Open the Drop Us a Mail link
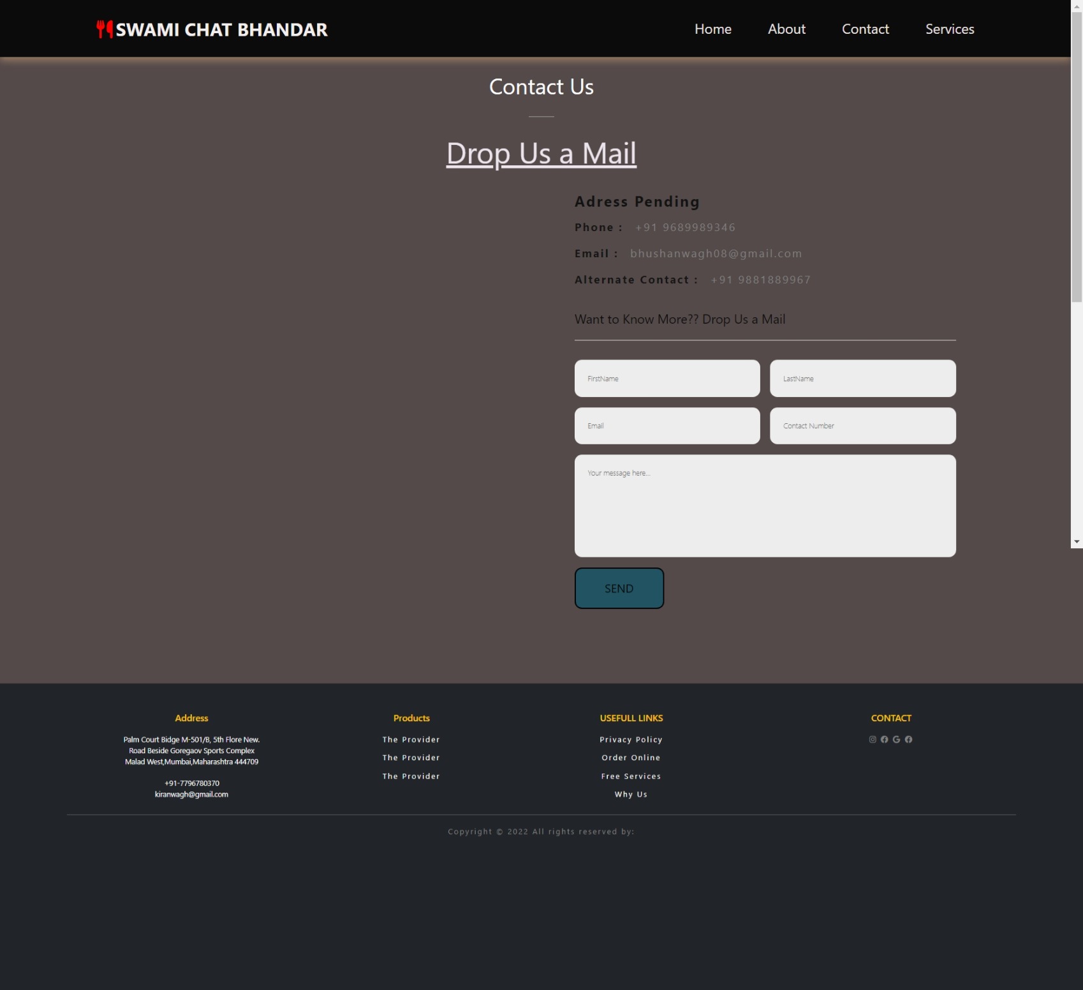This screenshot has width=1083, height=990. [540, 153]
